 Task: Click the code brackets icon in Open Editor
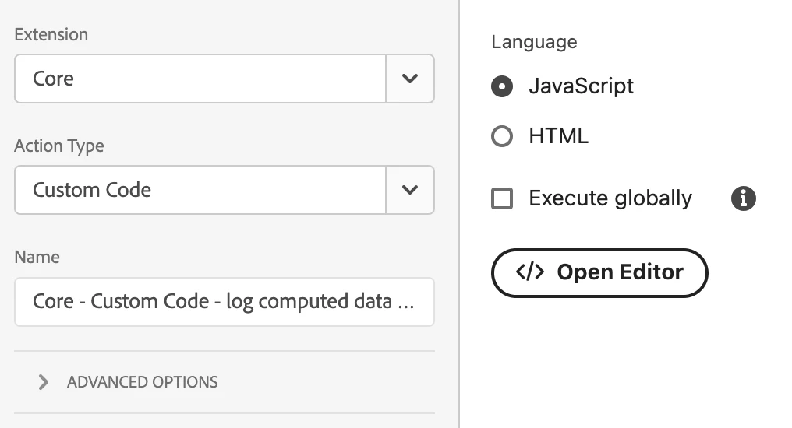[530, 272]
